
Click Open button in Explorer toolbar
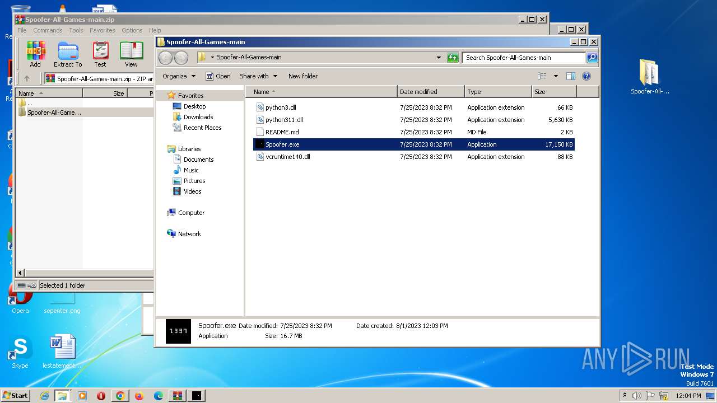click(x=218, y=76)
